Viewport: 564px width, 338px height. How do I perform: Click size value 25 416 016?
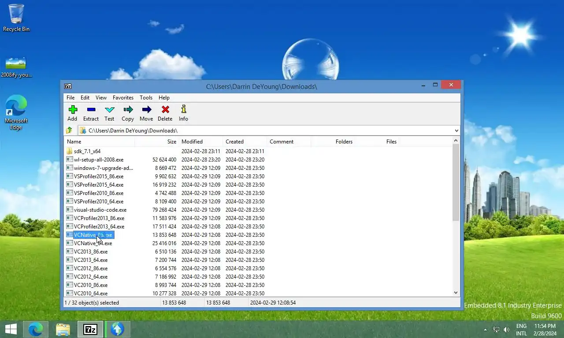(x=164, y=243)
